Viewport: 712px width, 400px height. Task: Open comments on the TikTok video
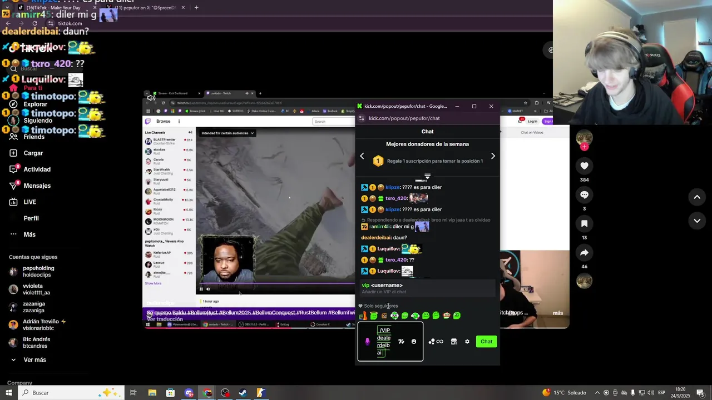(x=584, y=194)
